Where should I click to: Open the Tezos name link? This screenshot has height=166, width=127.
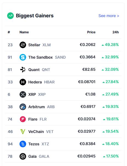click(34, 144)
